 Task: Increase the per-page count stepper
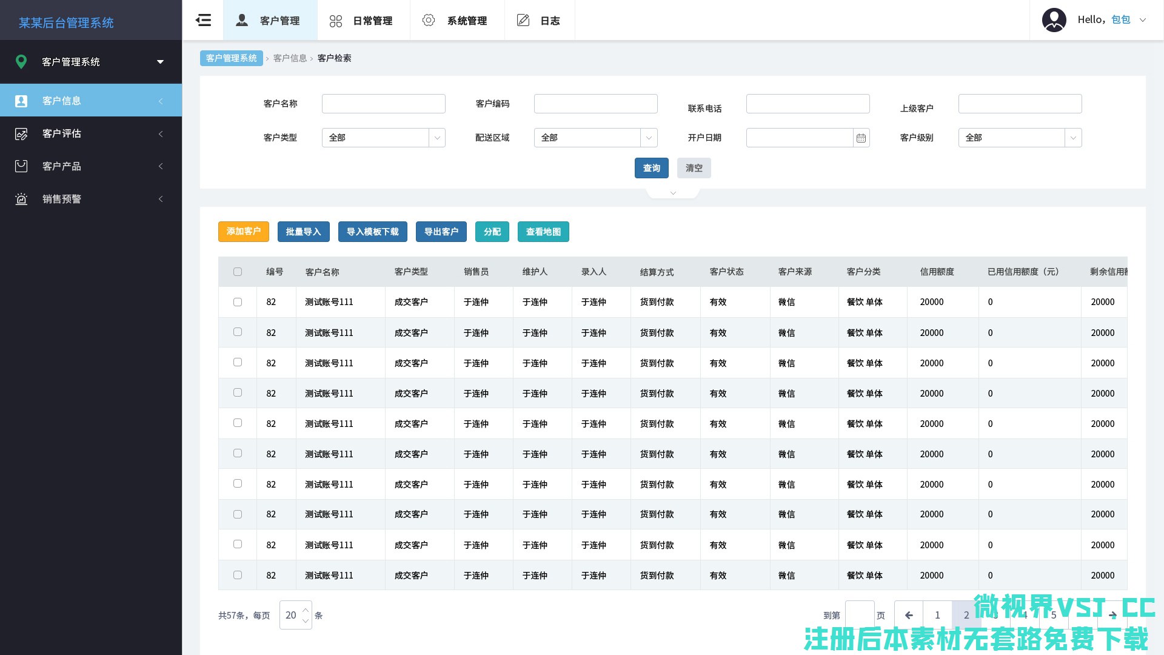pyautogui.click(x=306, y=610)
